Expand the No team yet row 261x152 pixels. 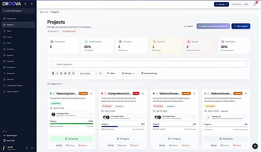(x=226, y=117)
